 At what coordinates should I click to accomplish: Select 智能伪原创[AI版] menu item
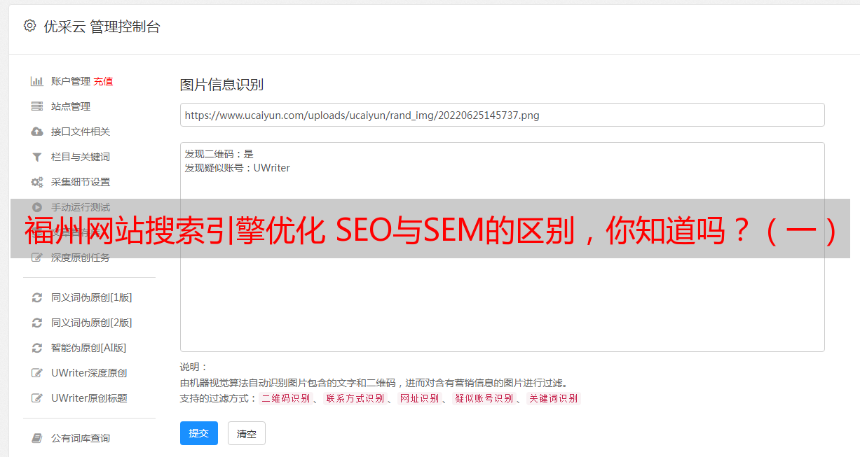click(88, 348)
